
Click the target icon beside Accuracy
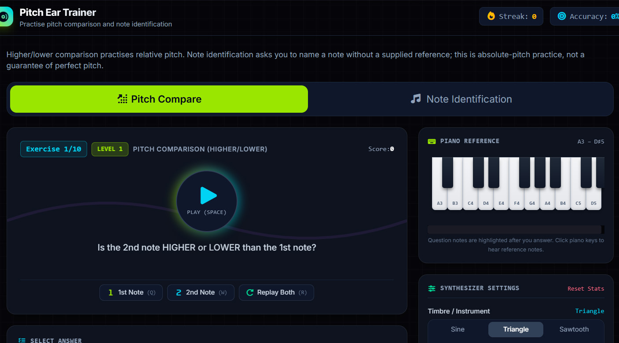(x=561, y=16)
